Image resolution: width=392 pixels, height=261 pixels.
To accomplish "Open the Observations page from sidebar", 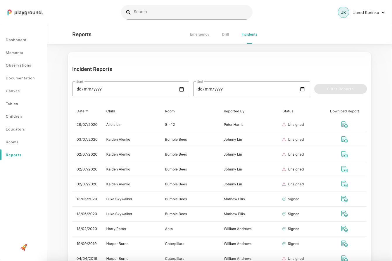I will (18, 65).
